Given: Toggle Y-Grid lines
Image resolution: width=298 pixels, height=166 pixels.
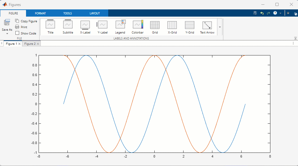Looking at the screenshot, I should tap(189, 27).
